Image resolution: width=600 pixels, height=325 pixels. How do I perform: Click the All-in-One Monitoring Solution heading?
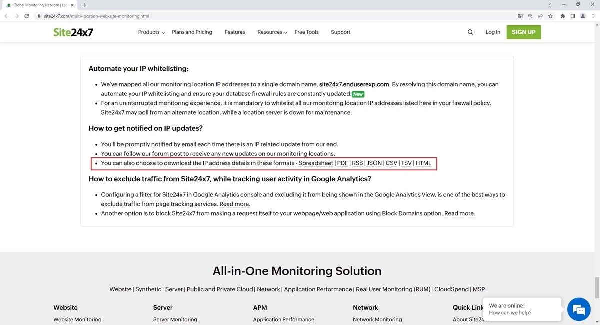(297, 271)
